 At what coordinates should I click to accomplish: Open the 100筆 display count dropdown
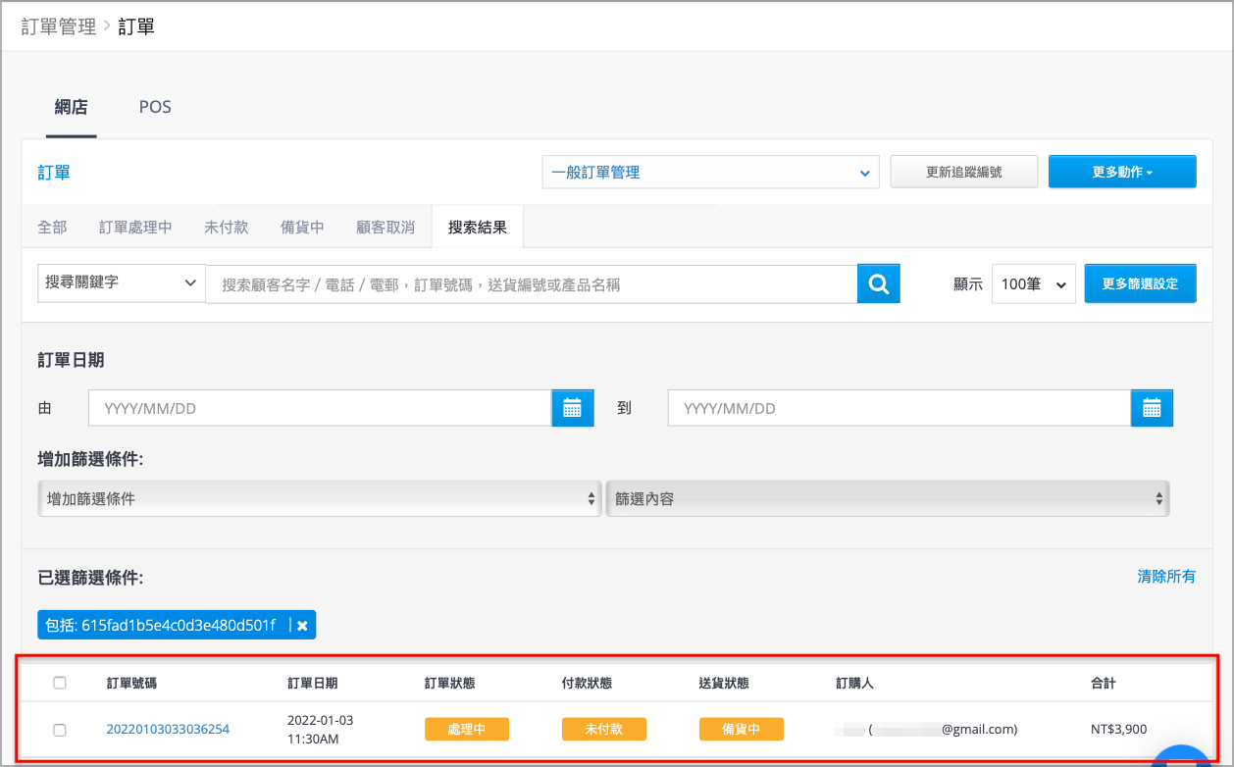1034,284
